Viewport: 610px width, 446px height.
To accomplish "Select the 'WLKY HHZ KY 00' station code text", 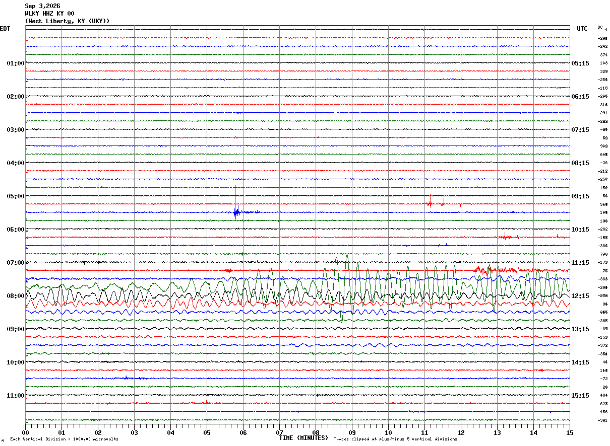I will (x=50, y=14).
